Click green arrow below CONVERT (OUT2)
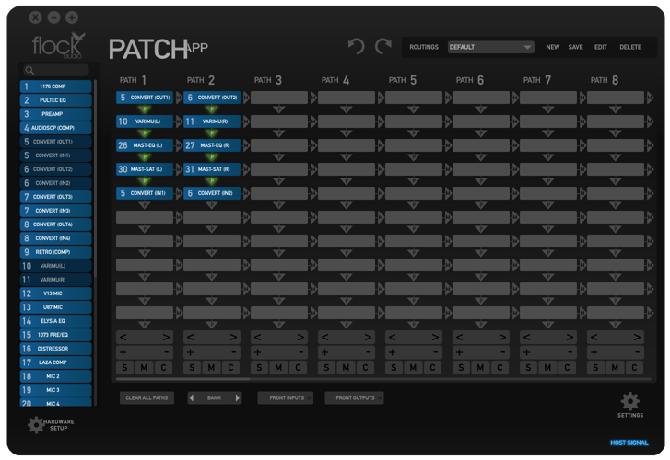This screenshot has width=670, height=460. 212,109
